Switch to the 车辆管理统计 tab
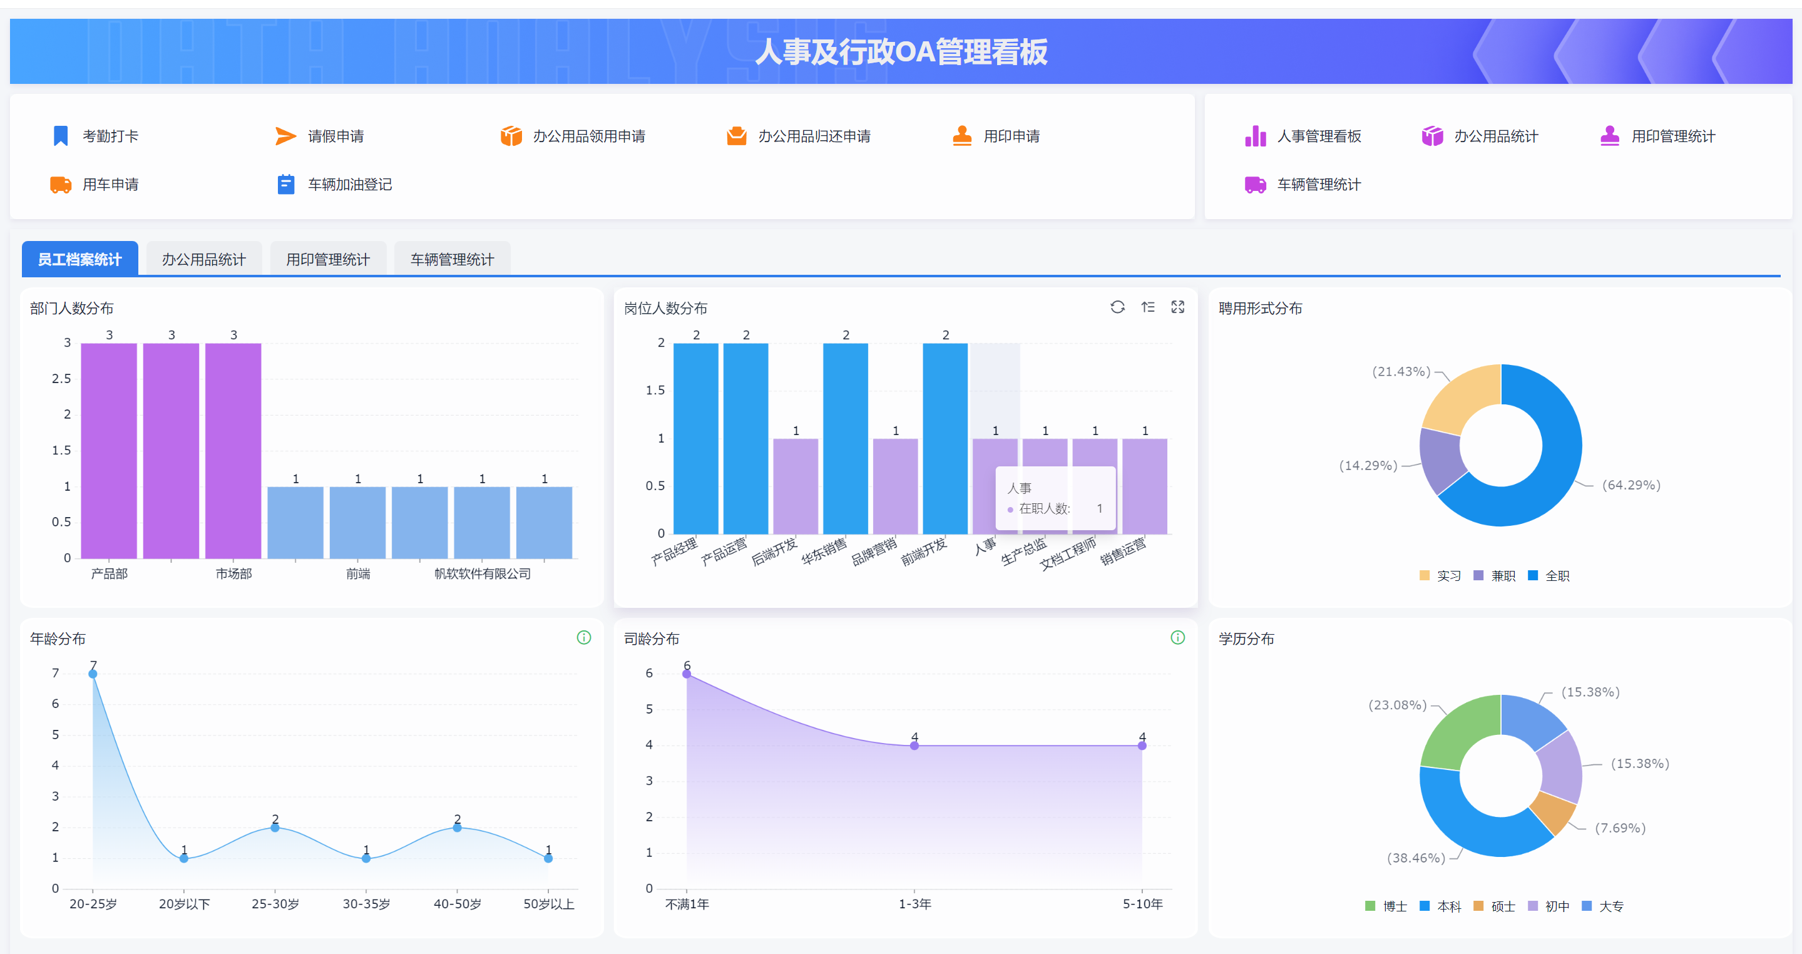This screenshot has height=954, width=1802. coord(452,260)
